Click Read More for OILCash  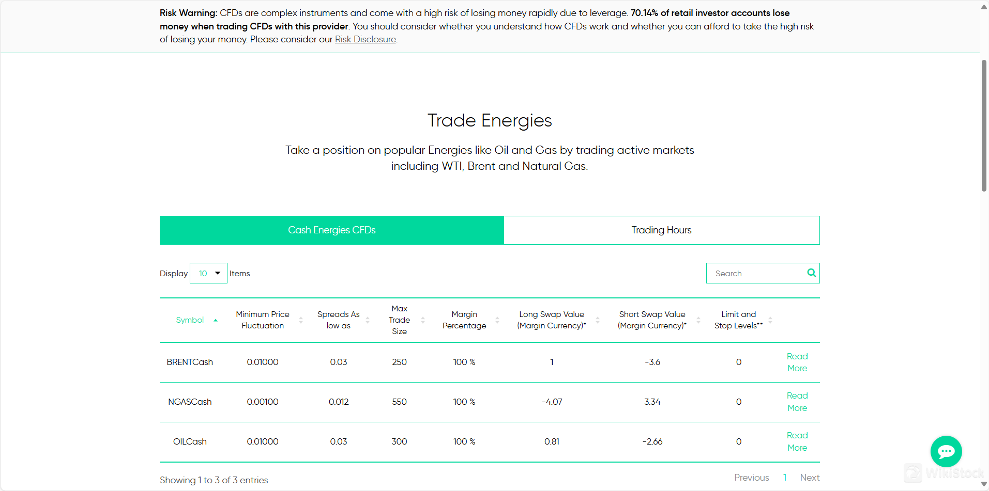(797, 441)
